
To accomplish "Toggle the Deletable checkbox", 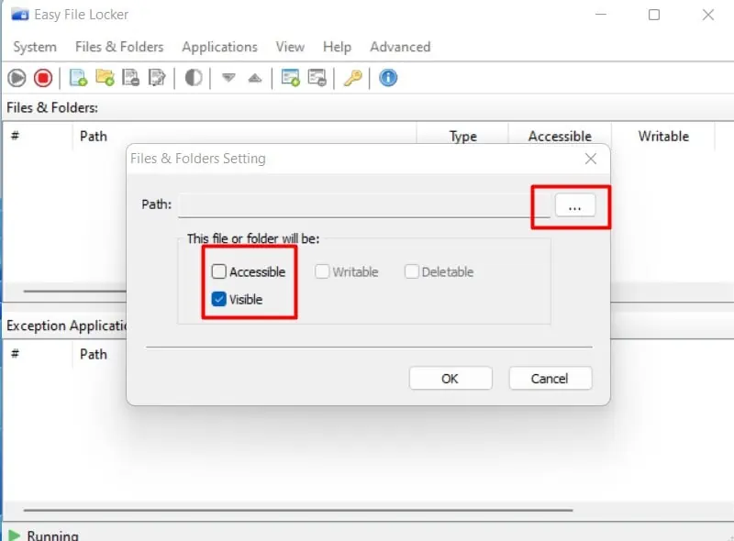I will [411, 271].
